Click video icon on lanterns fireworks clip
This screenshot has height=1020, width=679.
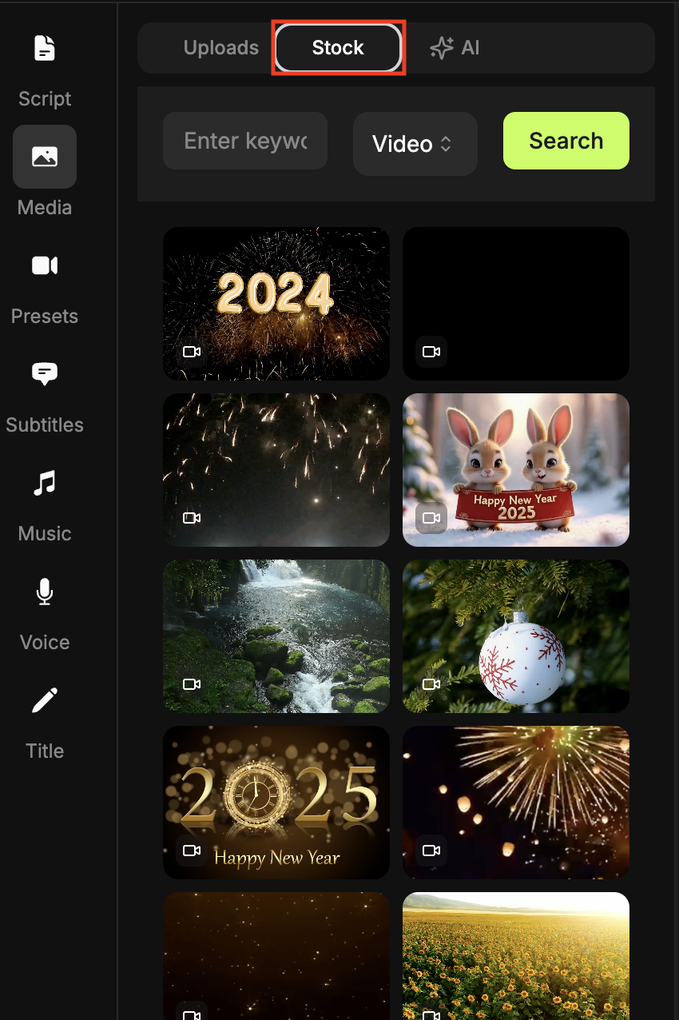click(431, 851)
